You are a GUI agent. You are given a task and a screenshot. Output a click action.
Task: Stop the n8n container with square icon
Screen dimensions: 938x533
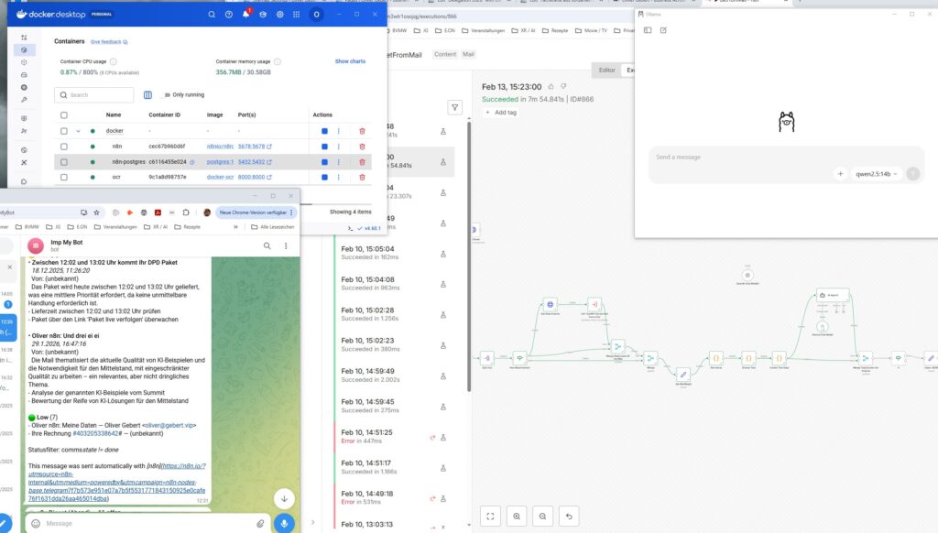(x=324, y=147)
